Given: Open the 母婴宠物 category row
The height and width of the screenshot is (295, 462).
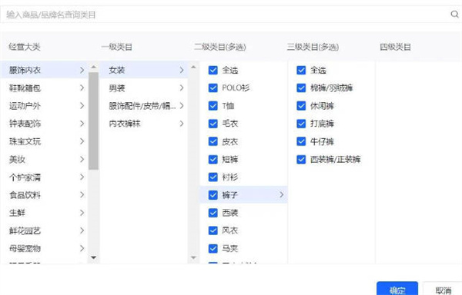Looking at the screenshot, I should coord(44,249).
